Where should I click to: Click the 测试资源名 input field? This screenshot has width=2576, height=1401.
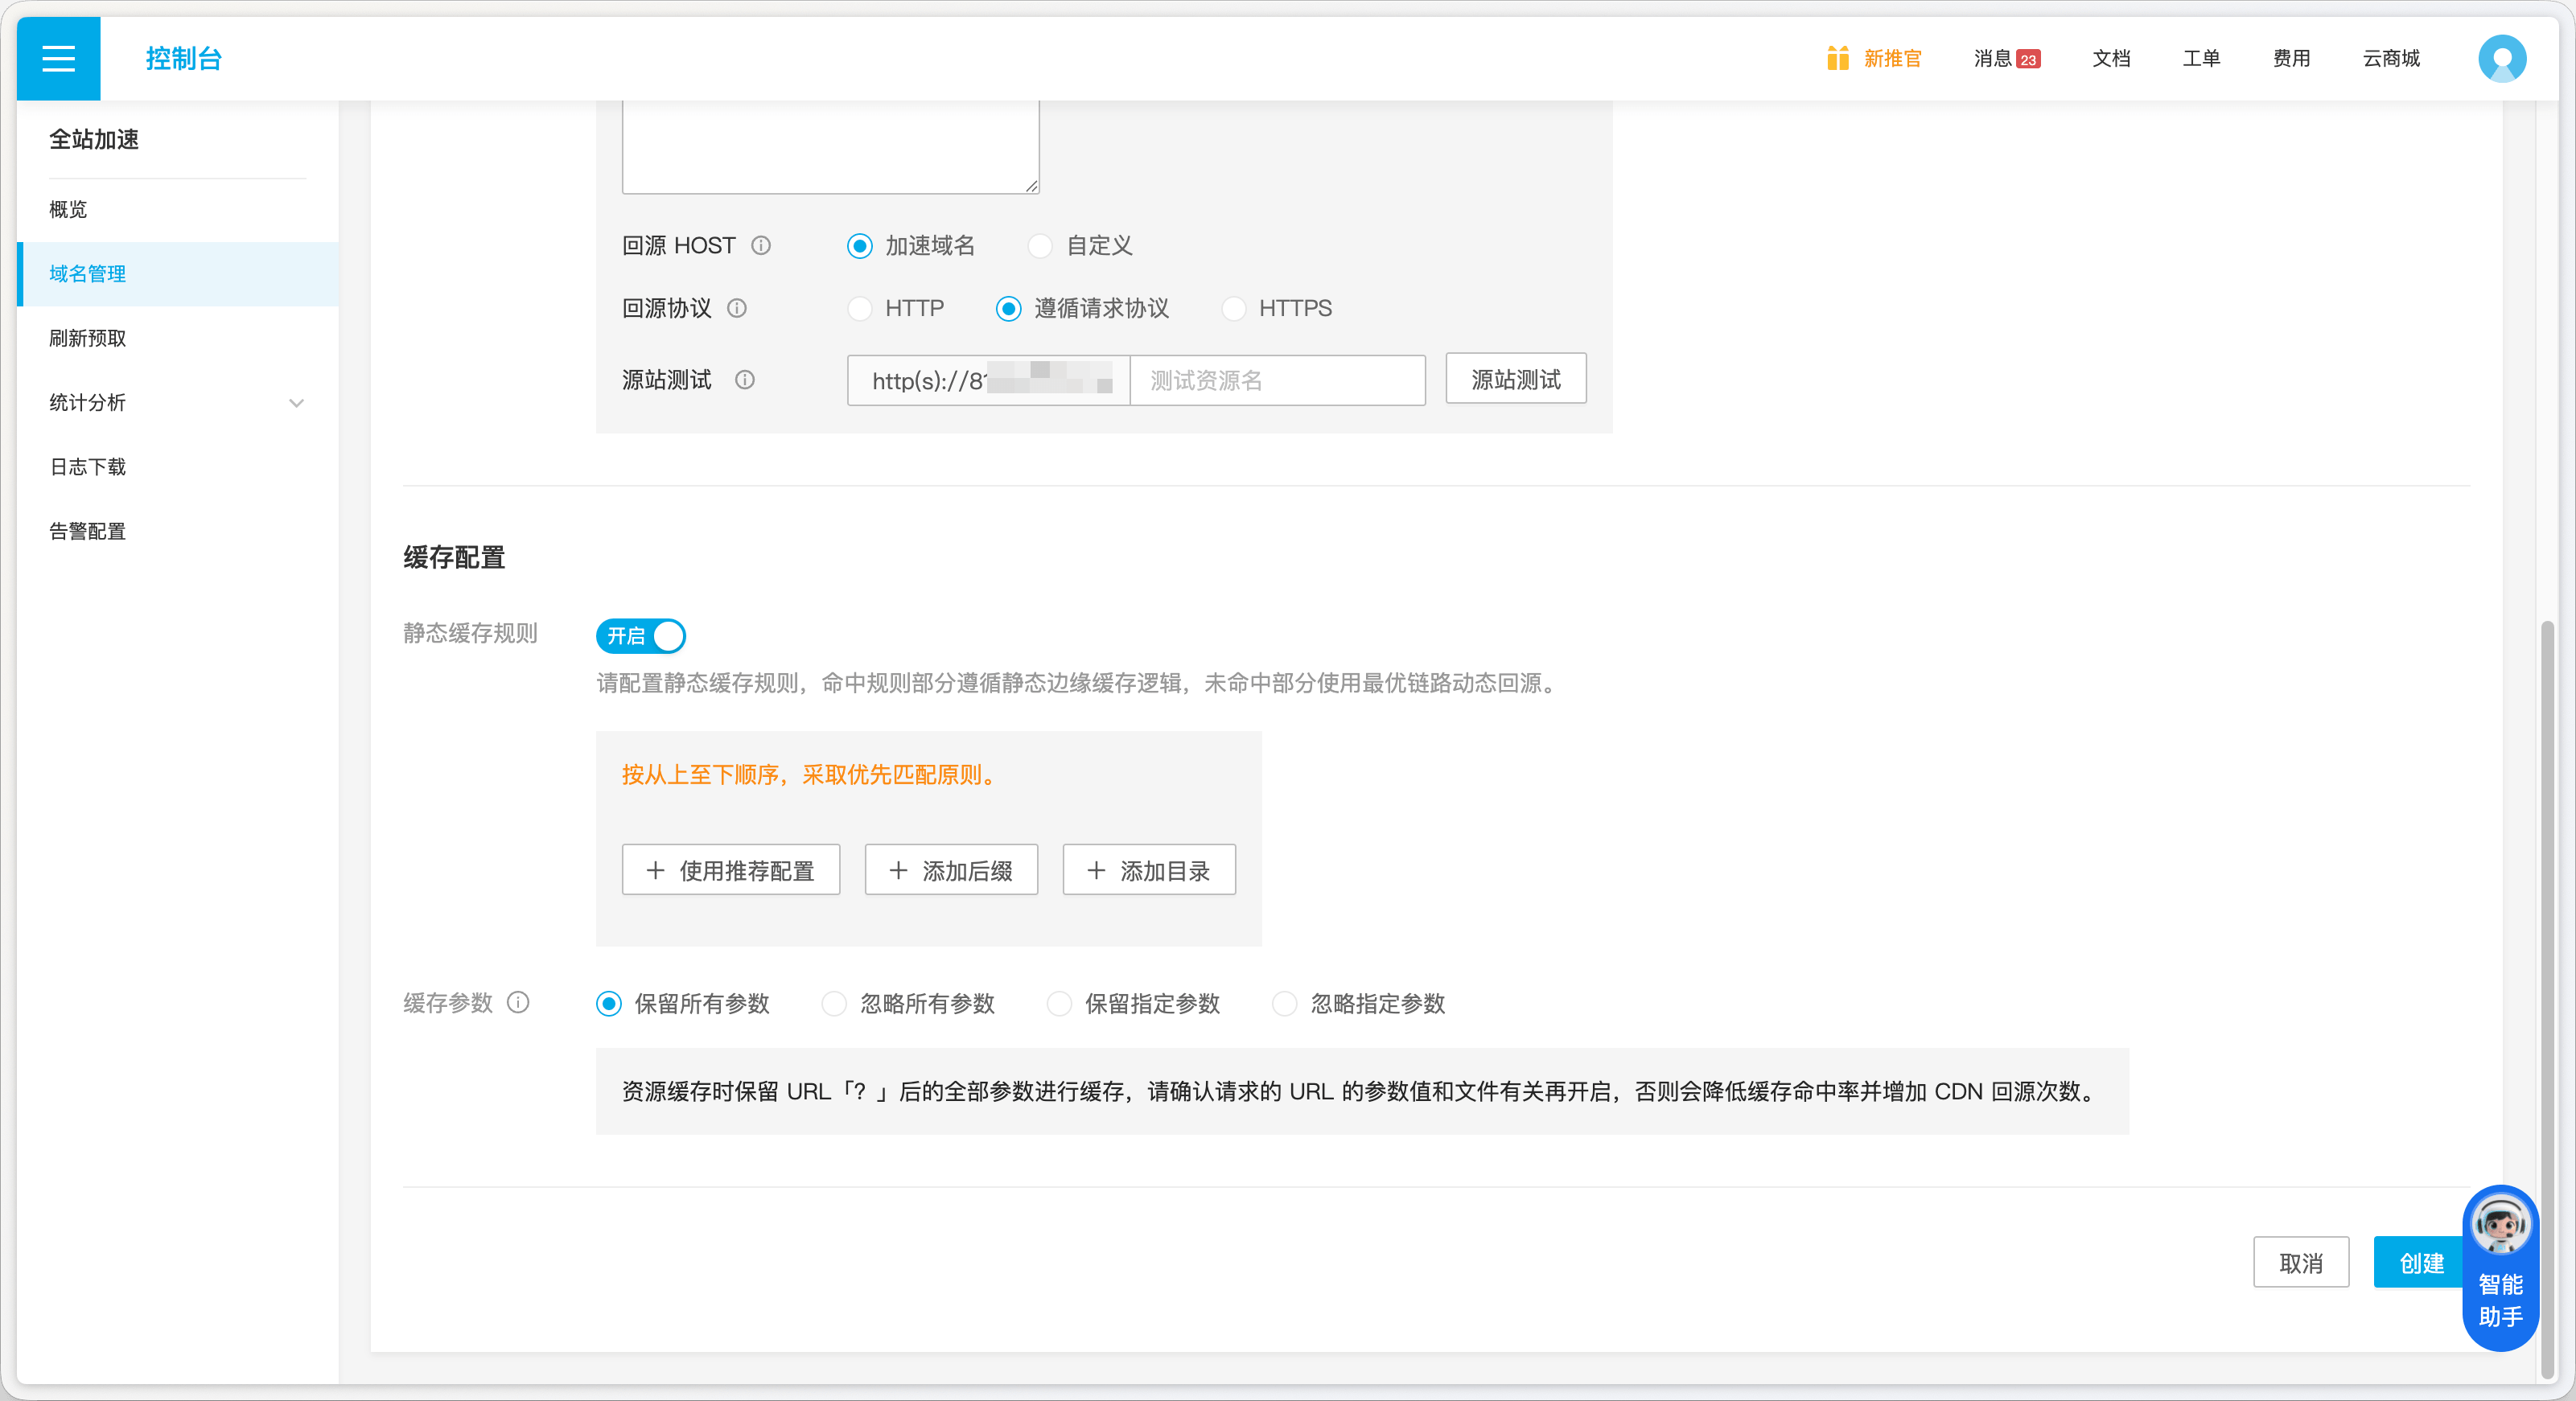click(x=1277, y=380)
